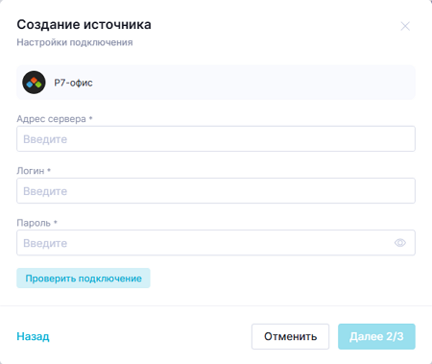
Task: Click the Логин field label
Action: point(31,171)
